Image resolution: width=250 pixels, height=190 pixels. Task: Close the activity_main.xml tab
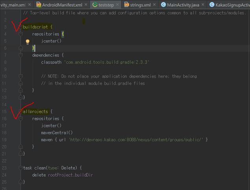click(30, 5)
